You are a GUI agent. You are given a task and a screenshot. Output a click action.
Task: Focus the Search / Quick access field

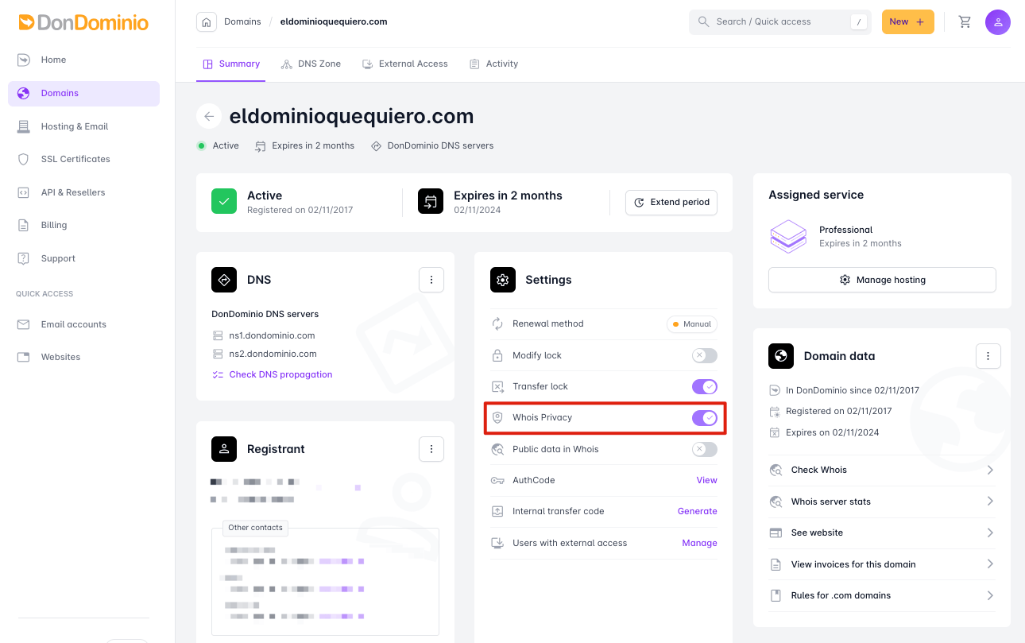780,22
